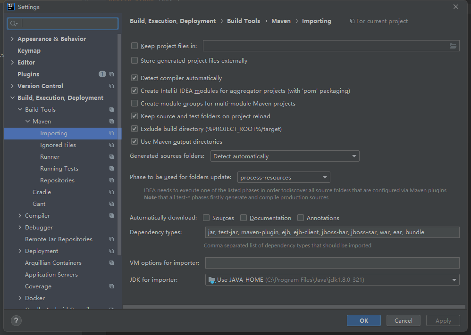Click the project-settings icon beside Version Control
The height and width of the screenshot is (335, 471).
[x=111, y=86]
